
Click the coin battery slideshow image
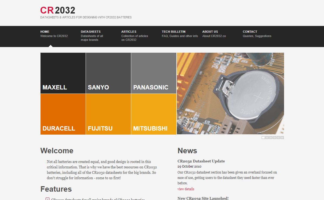(230, 94)
